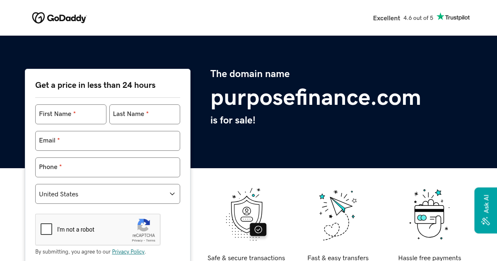
Task: Click the hassle free payments card icon
Action: tap(429, 214)
